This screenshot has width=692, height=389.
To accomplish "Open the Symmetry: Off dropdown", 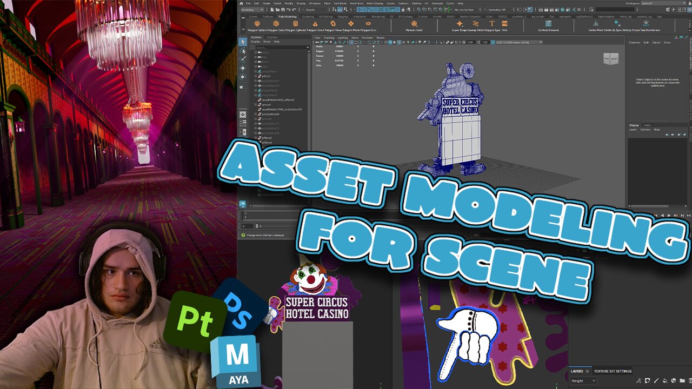I will coord(498,10).
